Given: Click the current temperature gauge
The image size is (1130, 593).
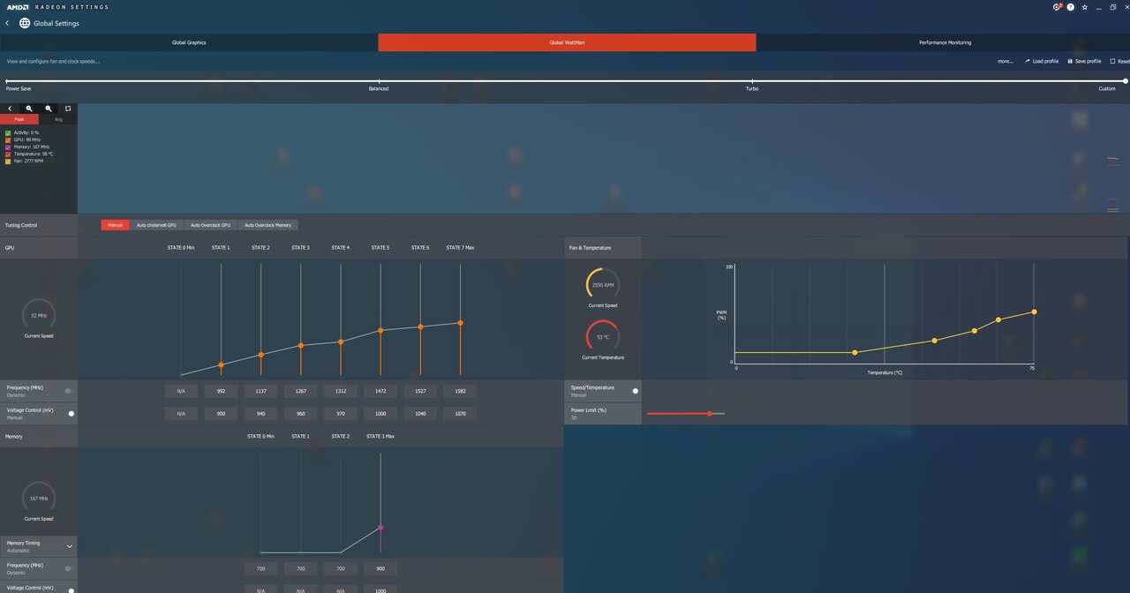Looking at the screenshot, I should [603, 336].
